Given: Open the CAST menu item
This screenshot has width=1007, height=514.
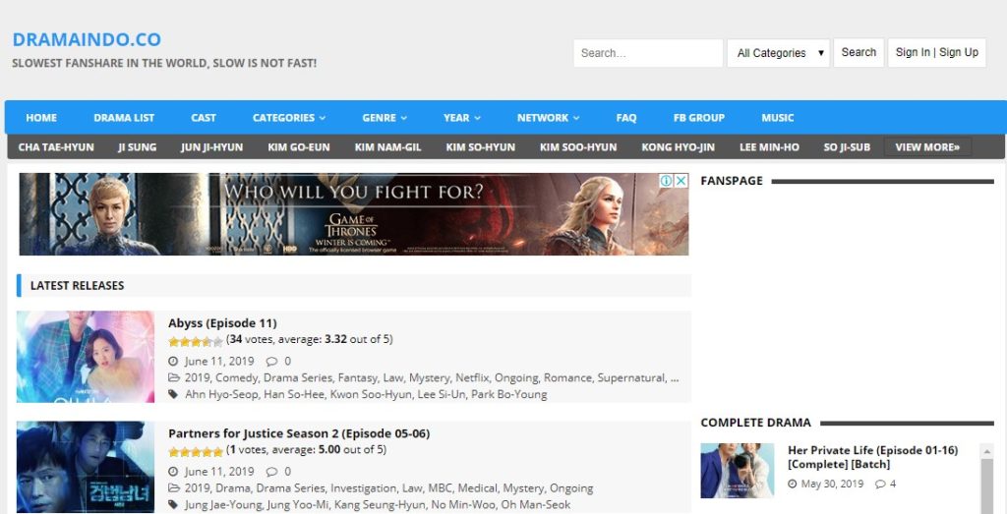Looking at the screenshot, I should coord(203,117).
